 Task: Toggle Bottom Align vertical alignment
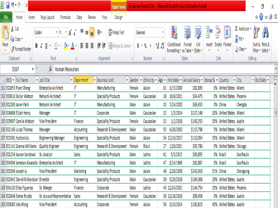92,32
